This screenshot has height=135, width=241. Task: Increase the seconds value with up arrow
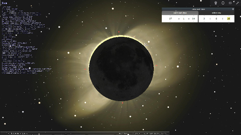(x=228, y=16)
